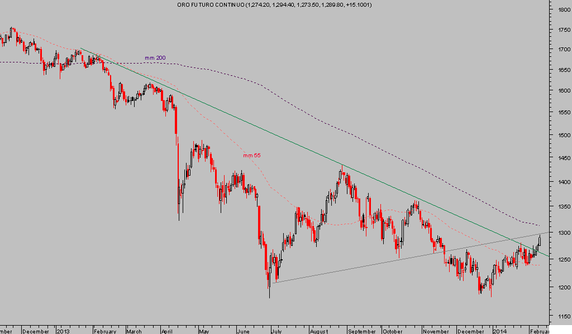Select the mm 200 moving average label

pyautogui.click(x=155, y=57)
